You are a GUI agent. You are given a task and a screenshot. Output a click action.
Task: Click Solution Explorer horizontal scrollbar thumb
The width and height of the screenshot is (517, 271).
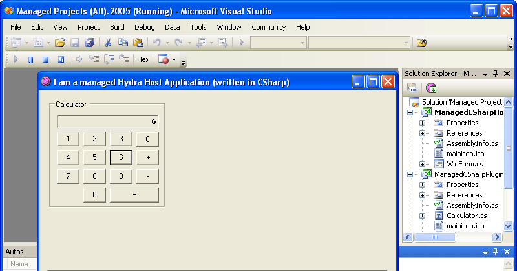pyautogui.click(x=434, y=237)
